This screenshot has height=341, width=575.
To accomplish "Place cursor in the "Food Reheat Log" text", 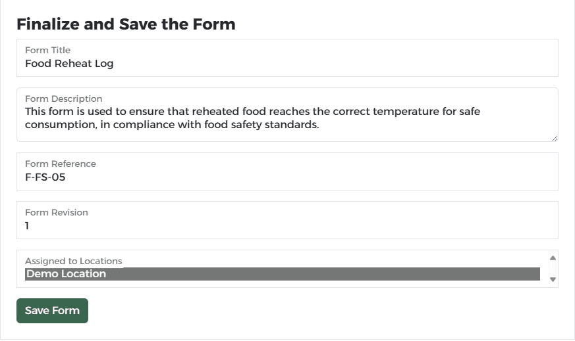I will click(x=69, y=64).
